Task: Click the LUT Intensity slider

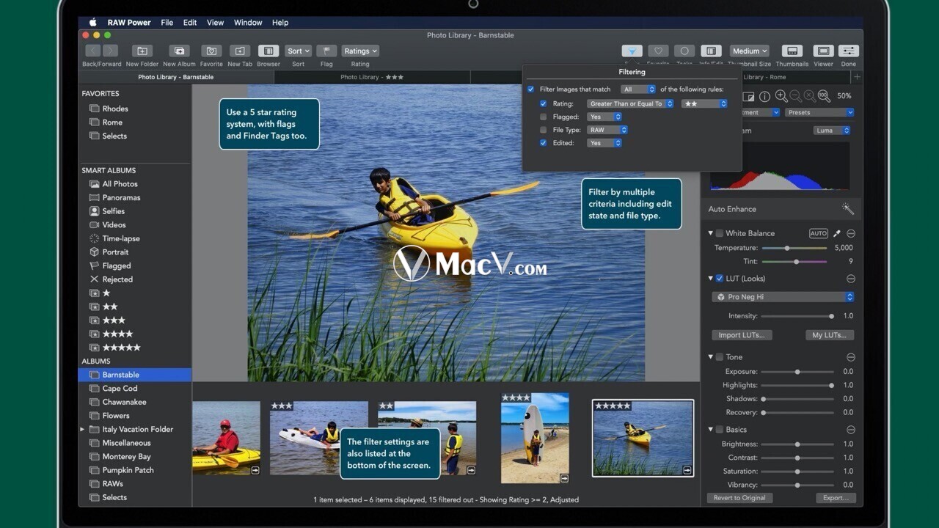Action: coord(797,316)
